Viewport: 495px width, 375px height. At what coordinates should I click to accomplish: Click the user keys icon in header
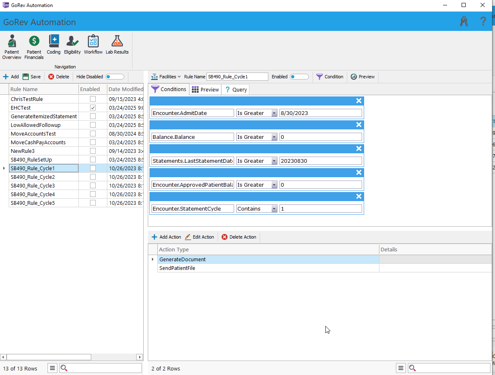coord(464,21)
